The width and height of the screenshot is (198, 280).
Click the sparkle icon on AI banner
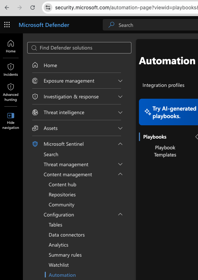[x=148, y=112]
